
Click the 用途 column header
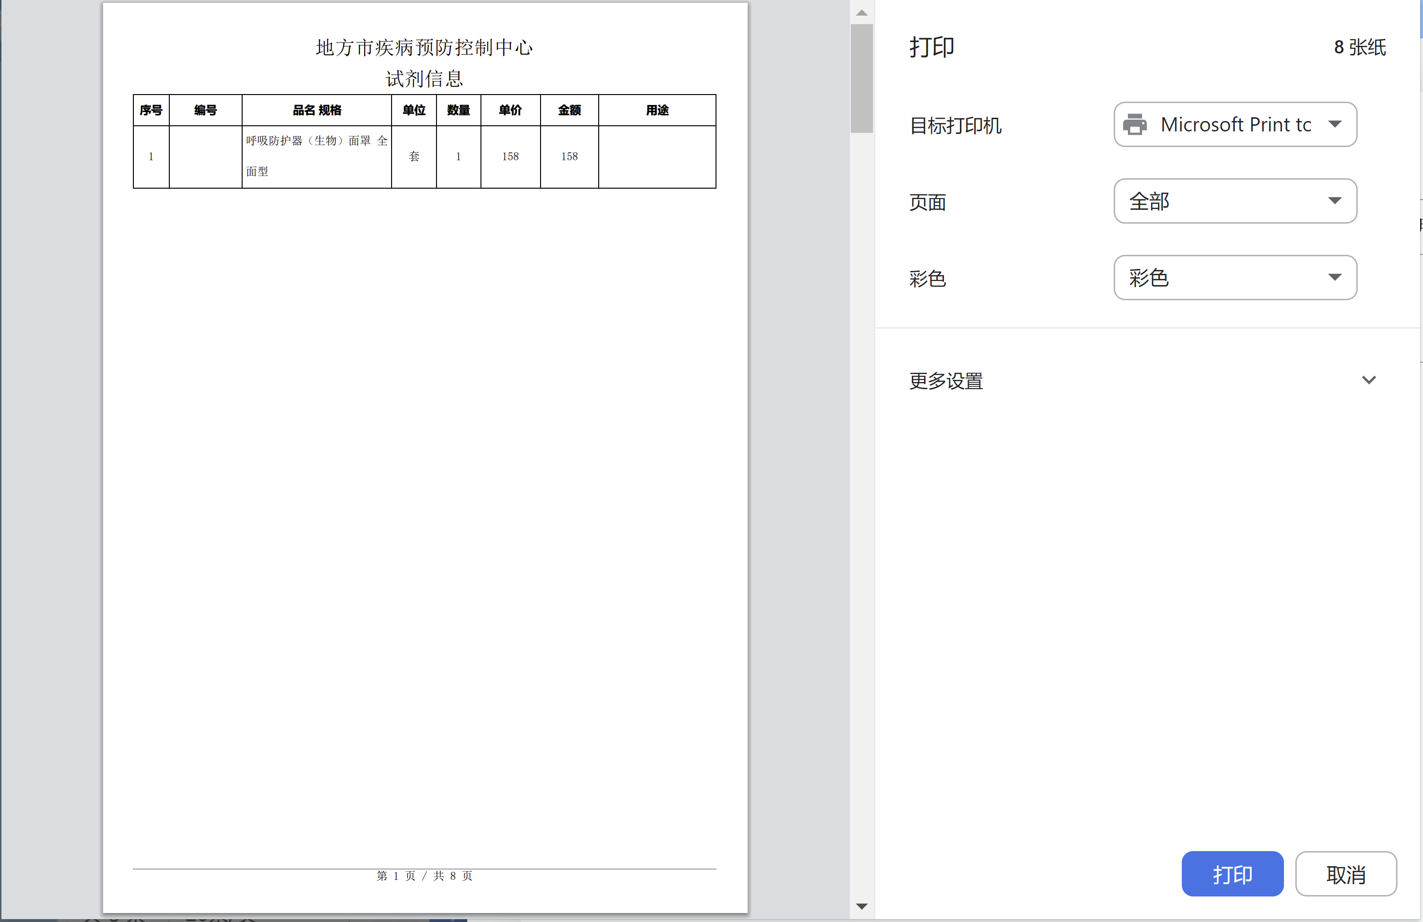click(x=657, y=110)
